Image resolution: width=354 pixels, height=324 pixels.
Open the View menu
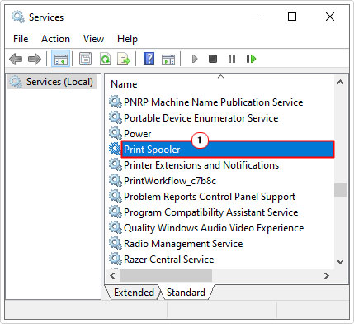click(x=93, y=39)
